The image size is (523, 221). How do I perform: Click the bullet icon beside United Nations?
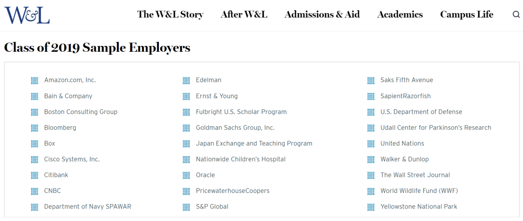(370, 144)
